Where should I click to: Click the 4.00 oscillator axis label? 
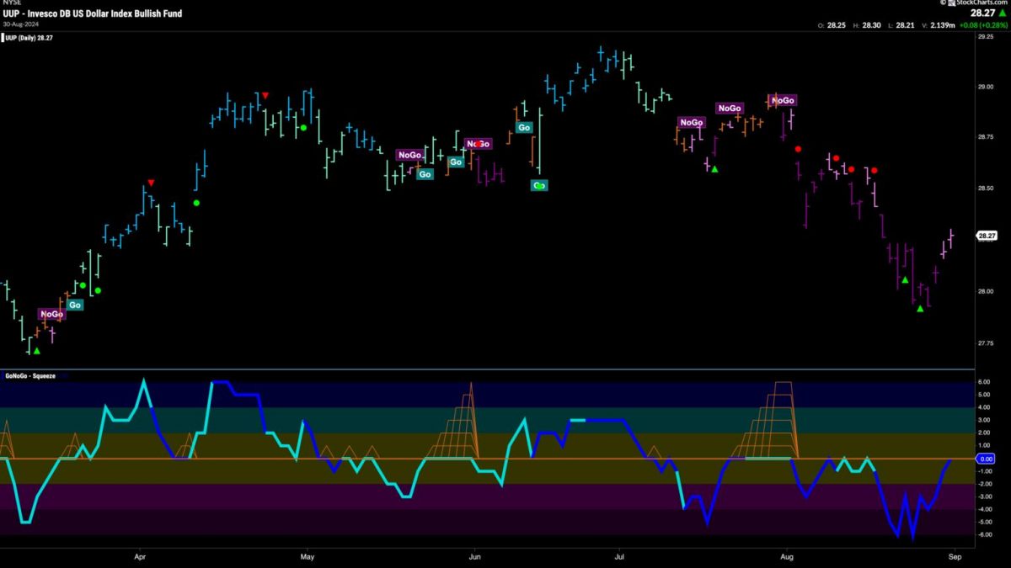[x=985, y=408]
